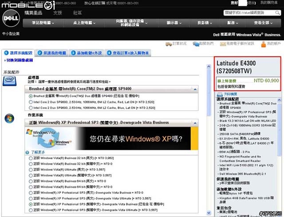Open the 服務 dropdown menu
This screenshot has height=217, width=284.
click(x=233, y=23)
